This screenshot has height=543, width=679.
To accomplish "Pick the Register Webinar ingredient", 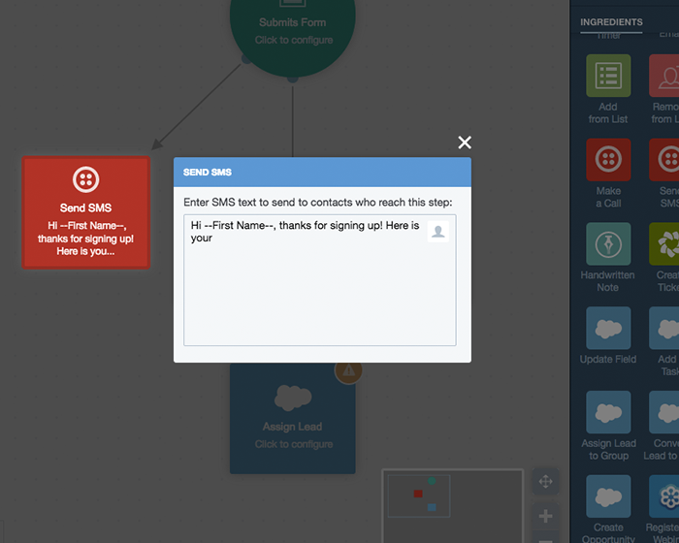I will point(664,496).
